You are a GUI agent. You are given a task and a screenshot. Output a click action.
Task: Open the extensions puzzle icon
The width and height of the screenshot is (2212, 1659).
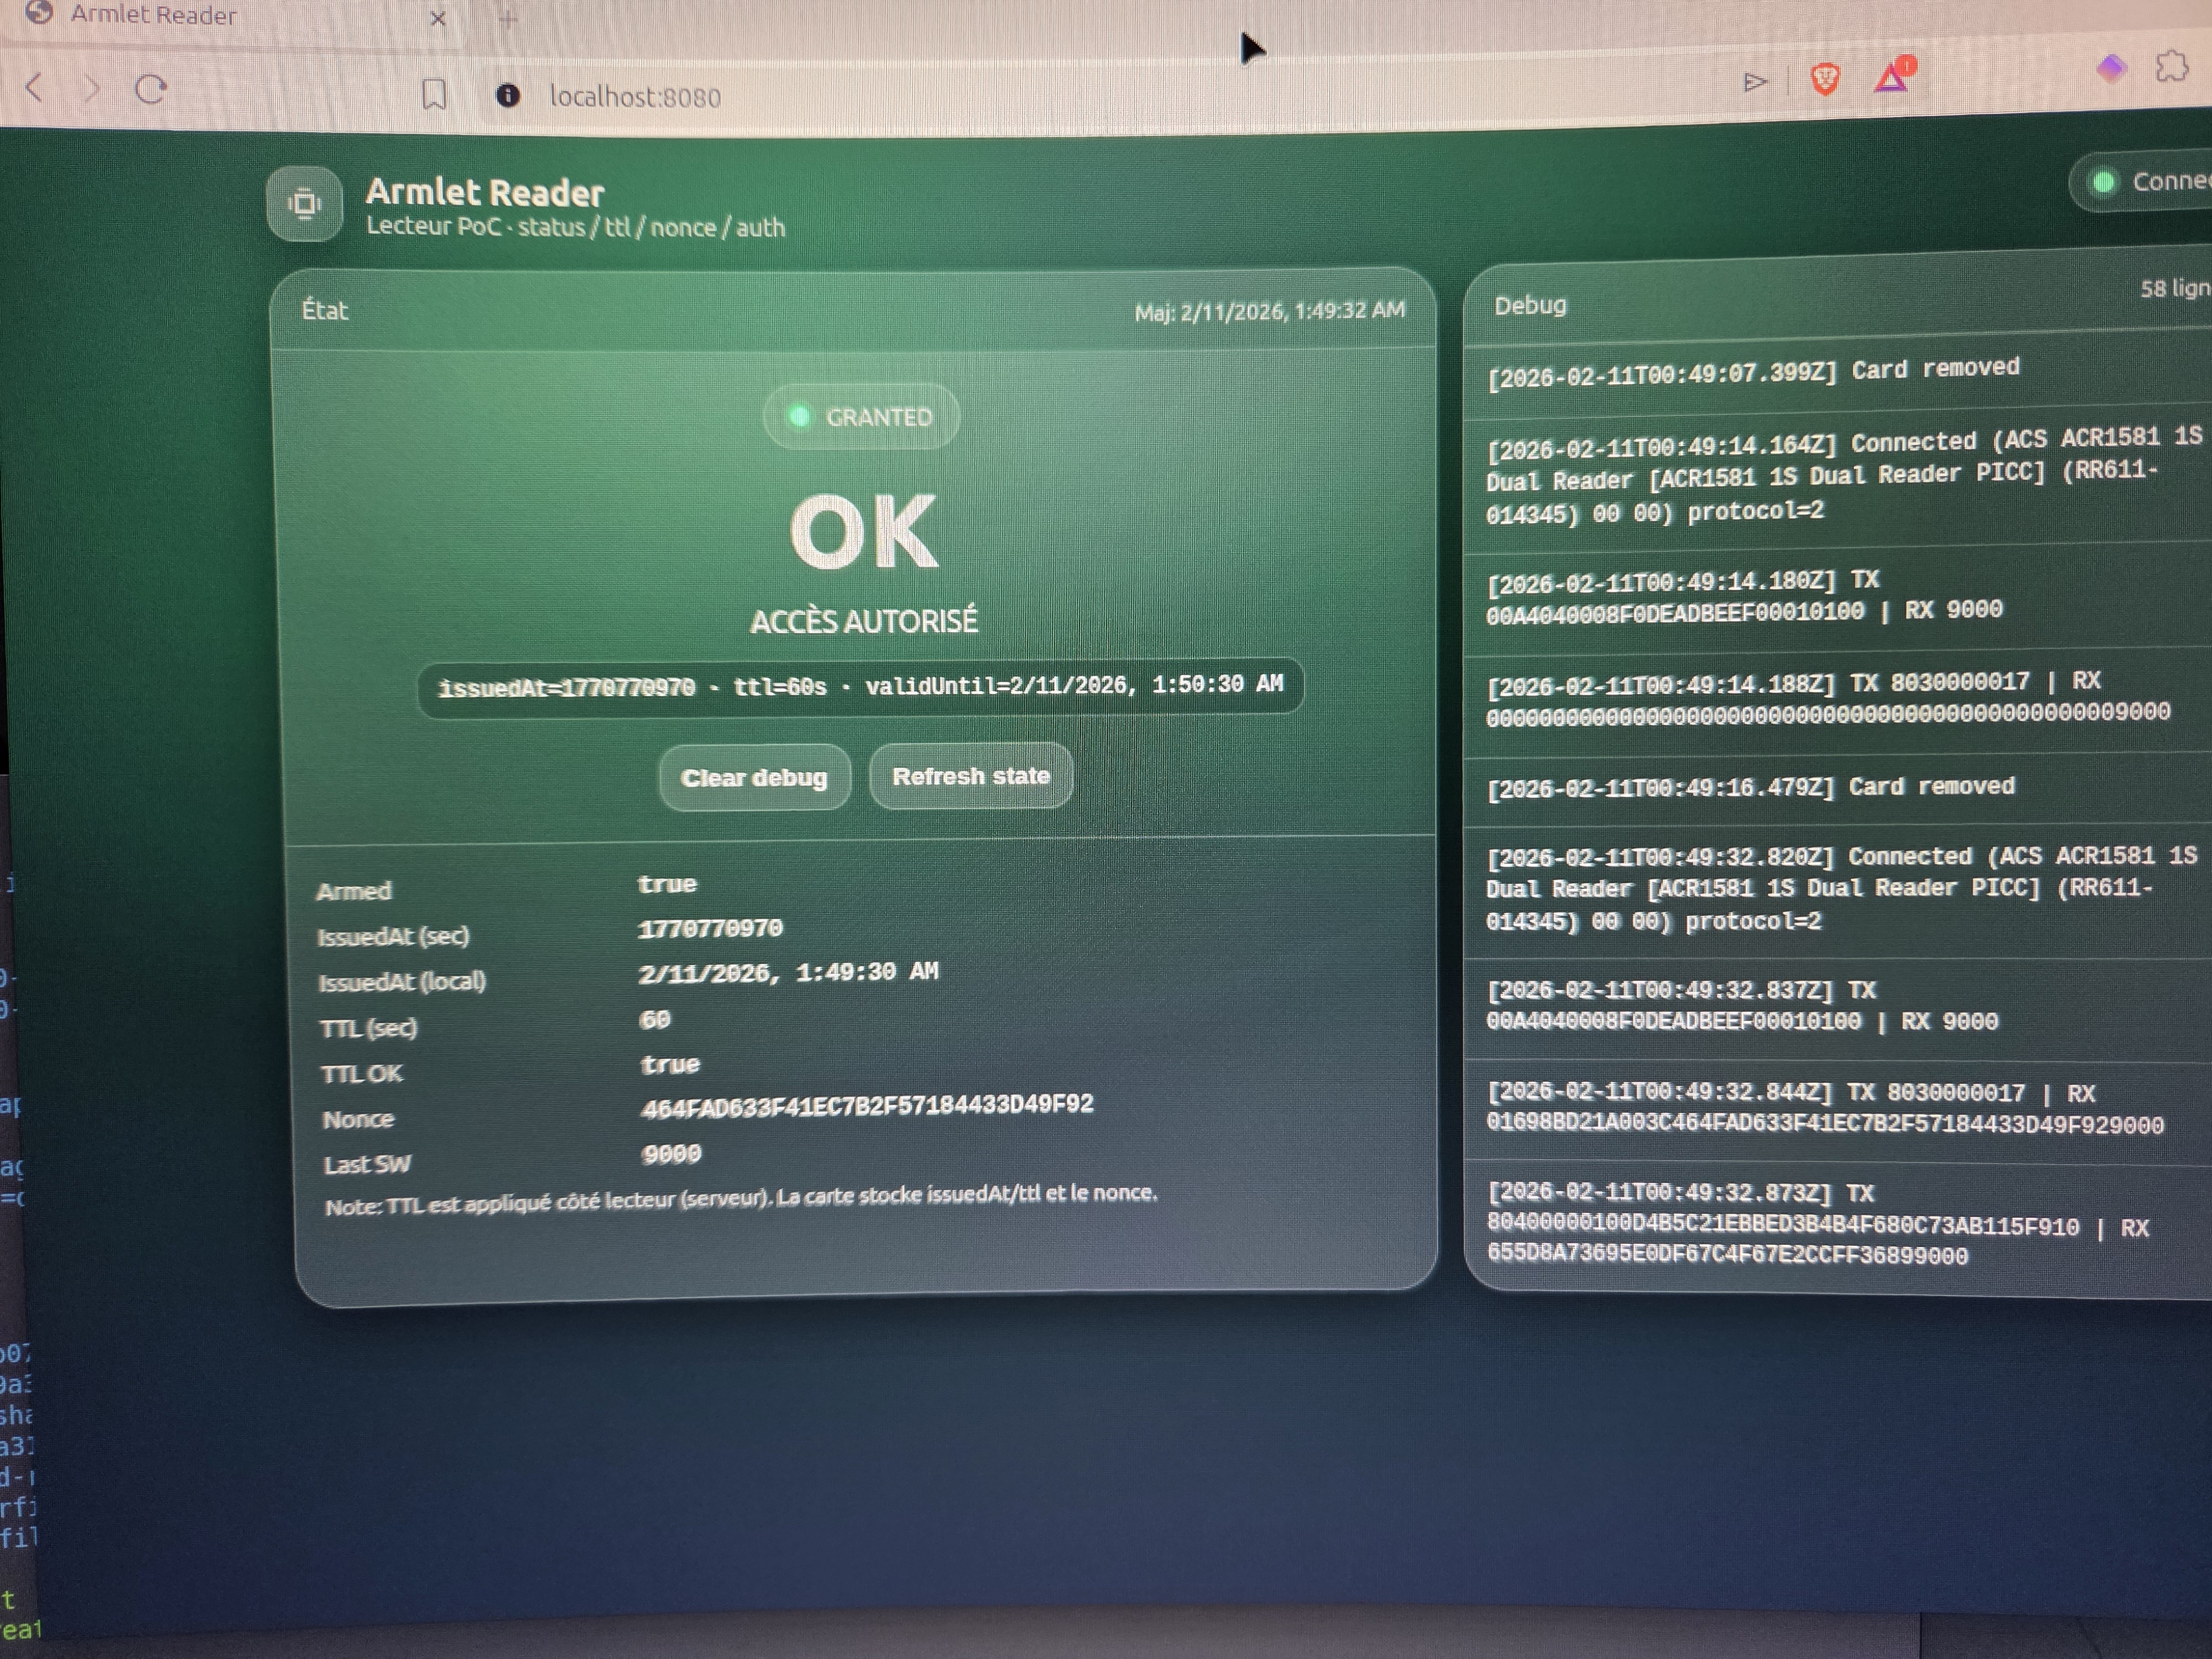tap(2171, 67)
